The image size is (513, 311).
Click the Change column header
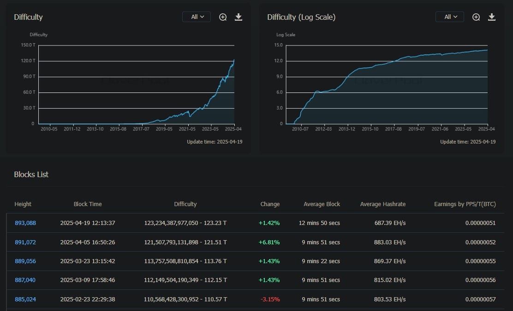270,204
